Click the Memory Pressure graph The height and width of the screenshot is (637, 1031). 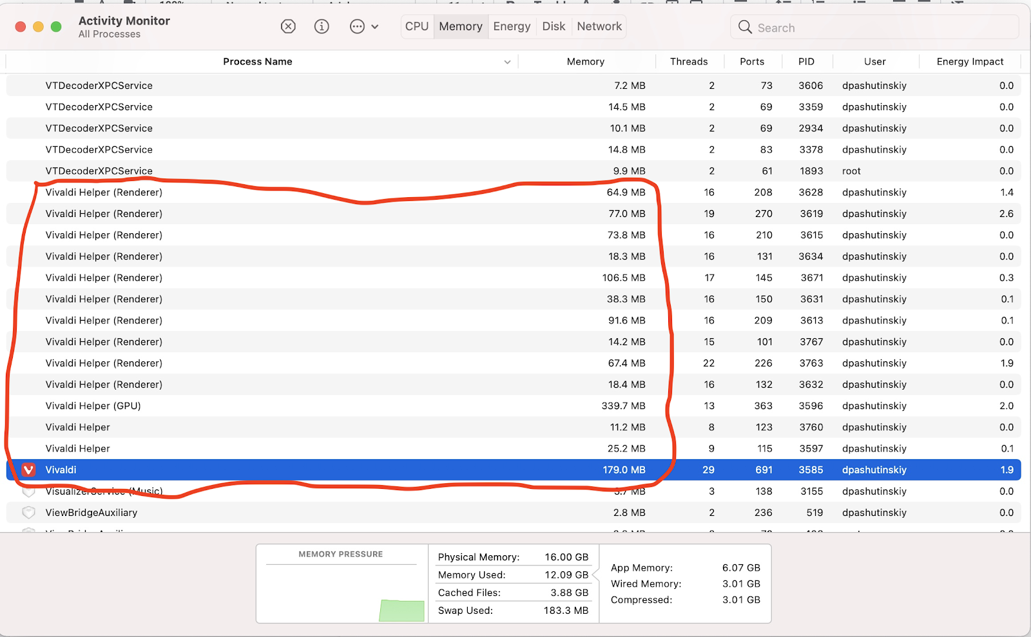[x=342, y=593]
